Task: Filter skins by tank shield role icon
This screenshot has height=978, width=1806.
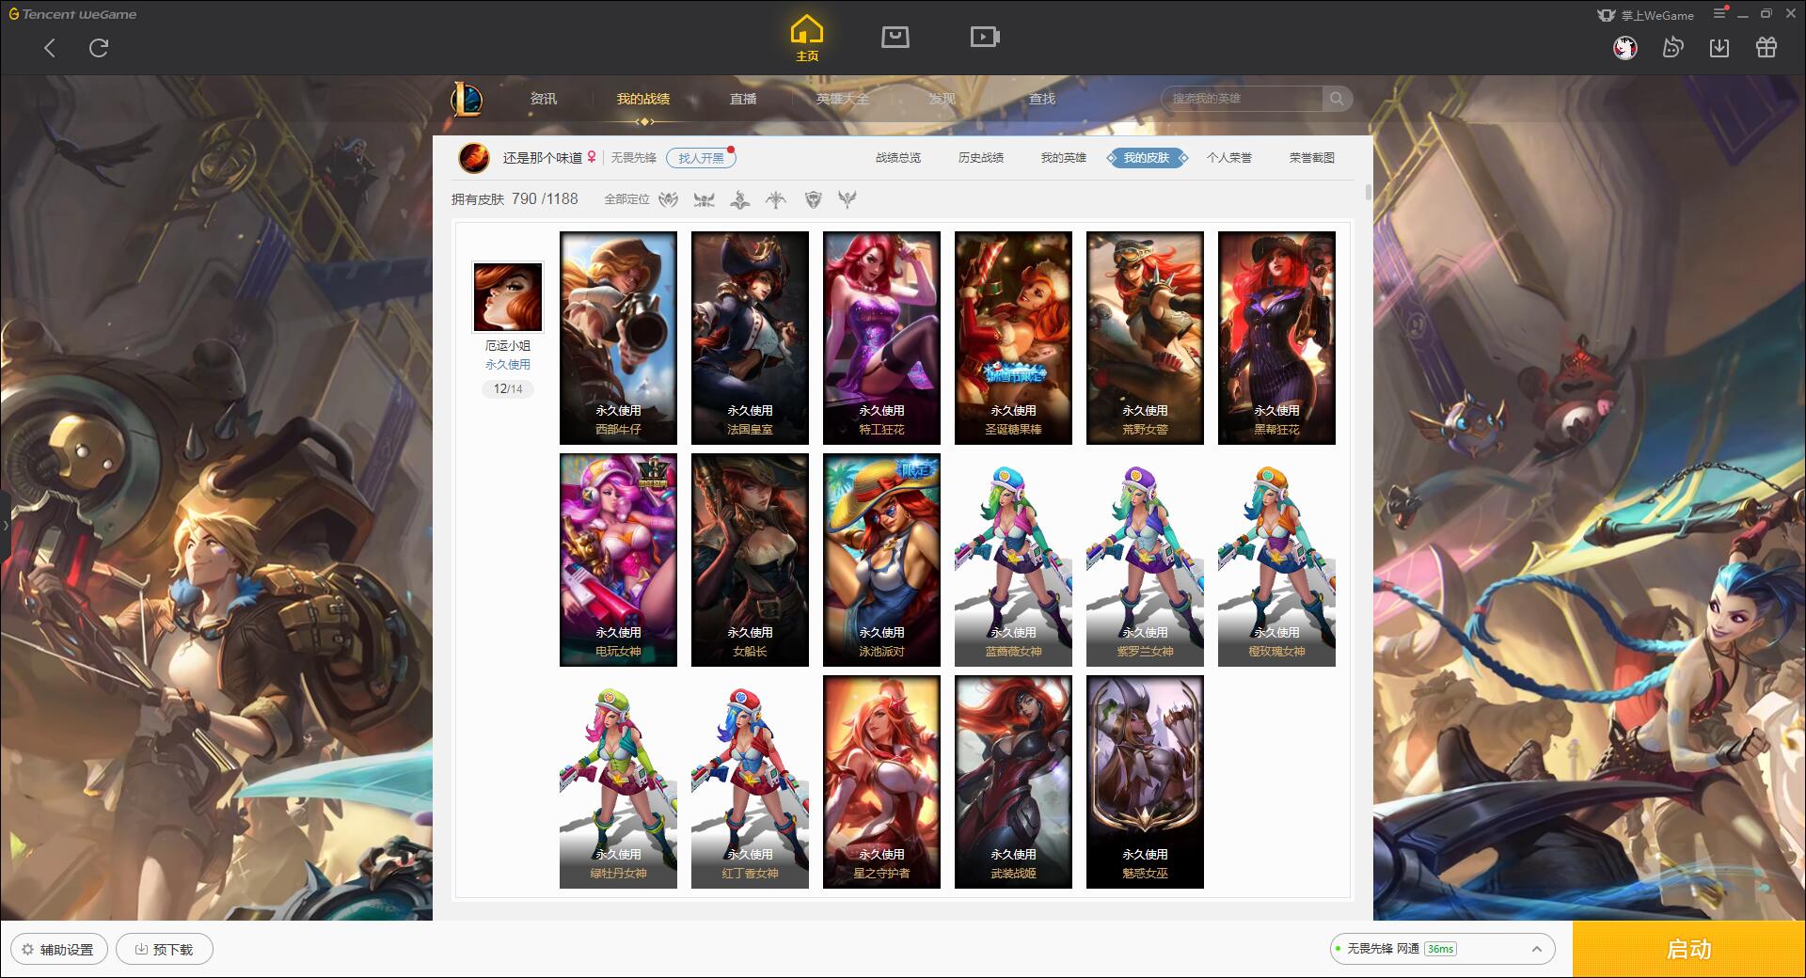Action: pyautogui.click(x=814, y=199)
